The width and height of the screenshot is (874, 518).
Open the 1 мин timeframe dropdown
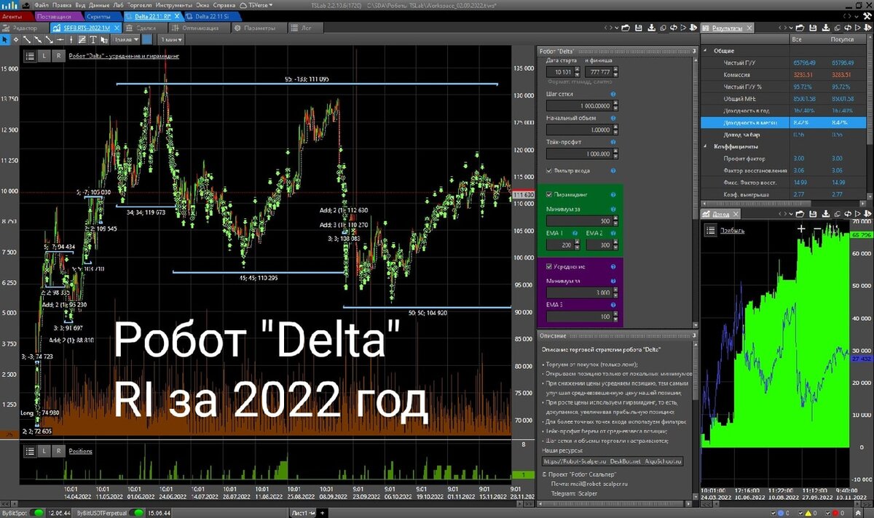coord(171,39)
